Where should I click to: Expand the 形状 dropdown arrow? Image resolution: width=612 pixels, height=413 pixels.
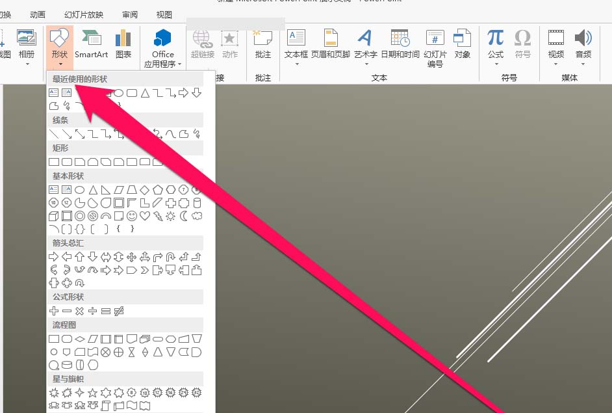coord(60,64)
